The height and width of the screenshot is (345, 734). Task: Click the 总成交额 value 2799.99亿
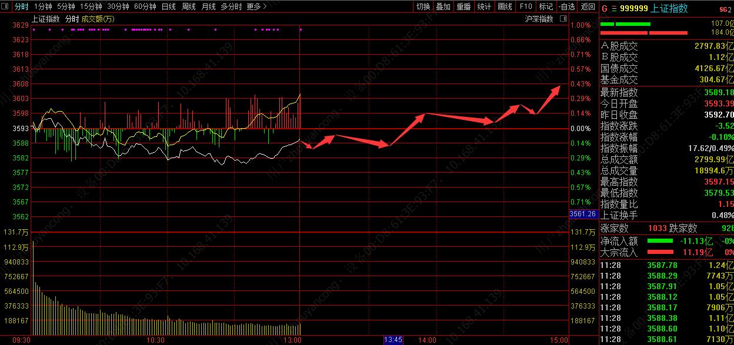[x=713, y=159]
